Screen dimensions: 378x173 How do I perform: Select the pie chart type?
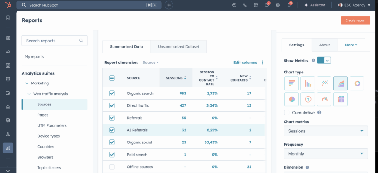pos(292,99)
